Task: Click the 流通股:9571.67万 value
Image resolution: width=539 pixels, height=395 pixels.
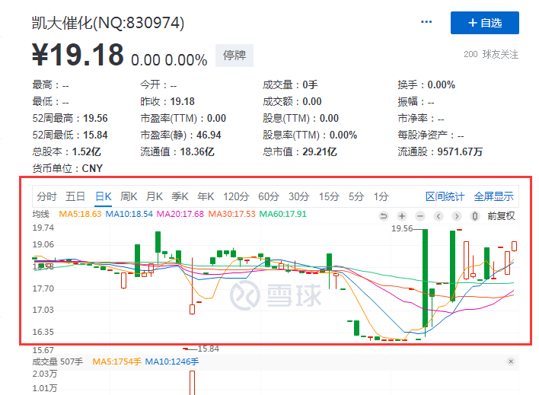Action: pos(440,151)
